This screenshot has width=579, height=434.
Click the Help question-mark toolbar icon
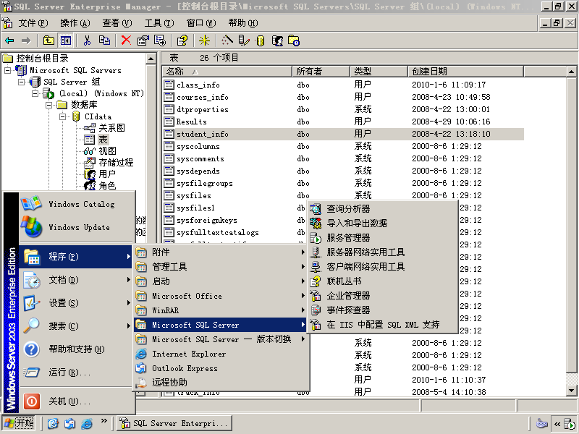pos(182,41)
